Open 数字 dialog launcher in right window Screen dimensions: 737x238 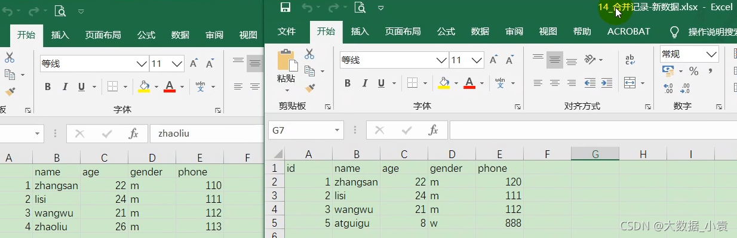point(720,107)
